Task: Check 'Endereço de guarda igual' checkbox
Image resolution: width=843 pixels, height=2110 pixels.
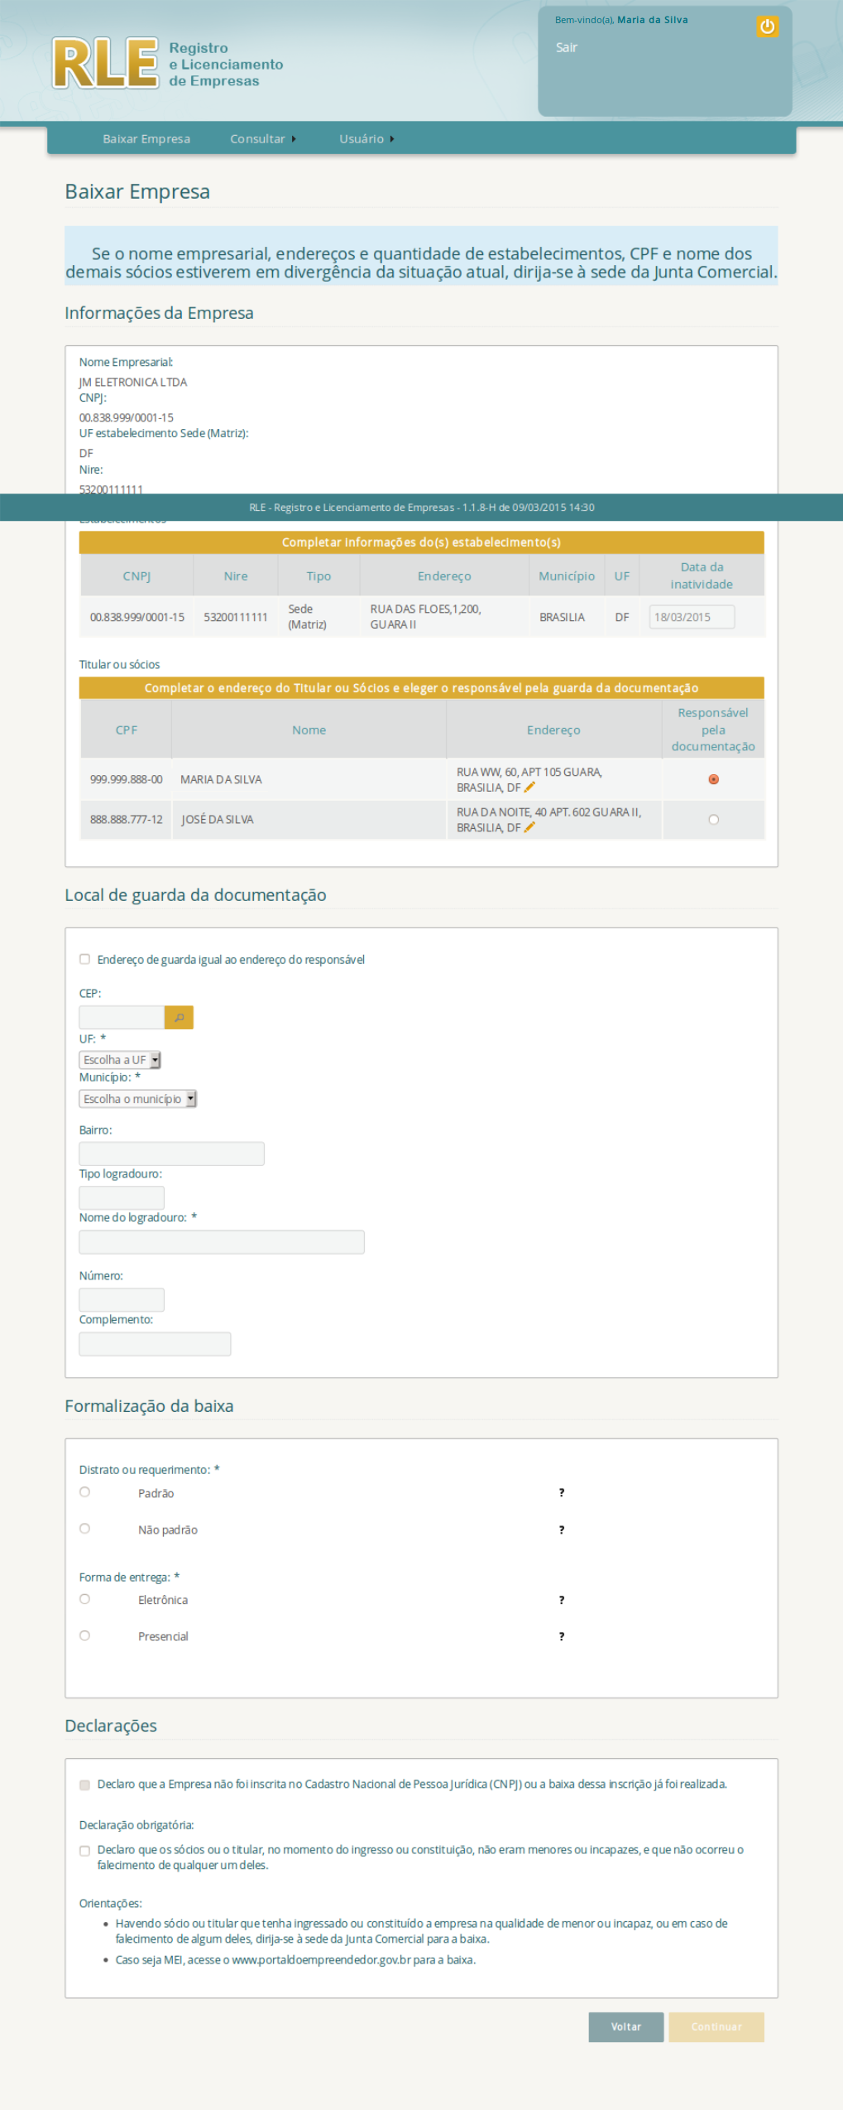Action: click(x=84, y=959)
